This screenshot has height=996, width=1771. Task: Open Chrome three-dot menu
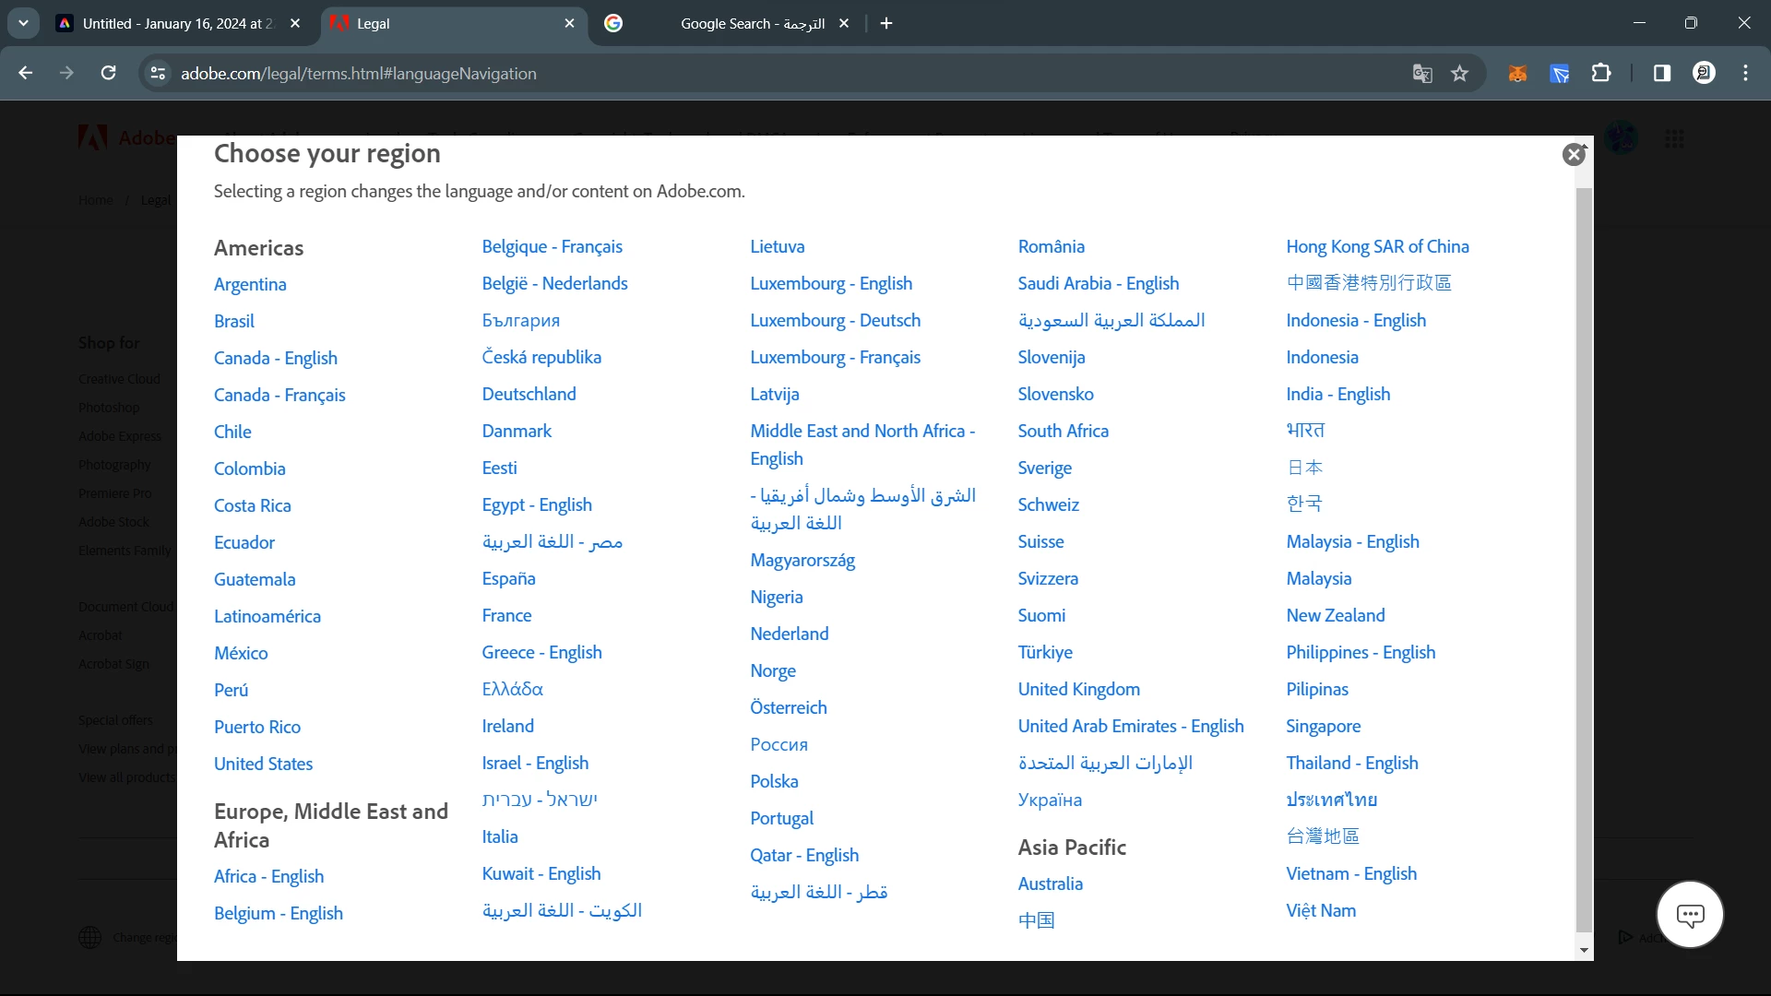coord(1745,74)
